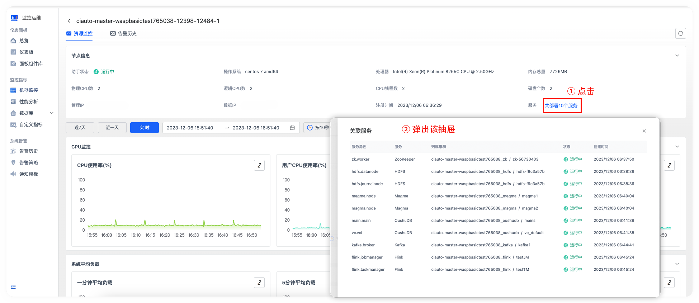Collapse the 系统平均负载 section chevron
Viewport: 699px width, 303px height.
coord(677,264)
